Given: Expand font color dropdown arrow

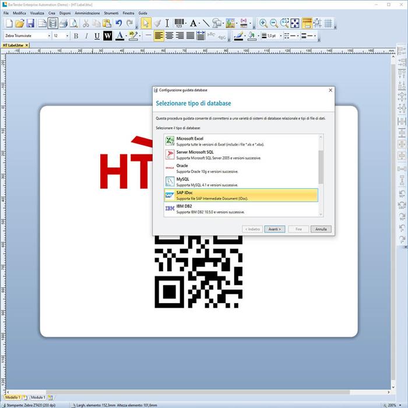Looking at the screenshot, I should (x=126, y=36).
